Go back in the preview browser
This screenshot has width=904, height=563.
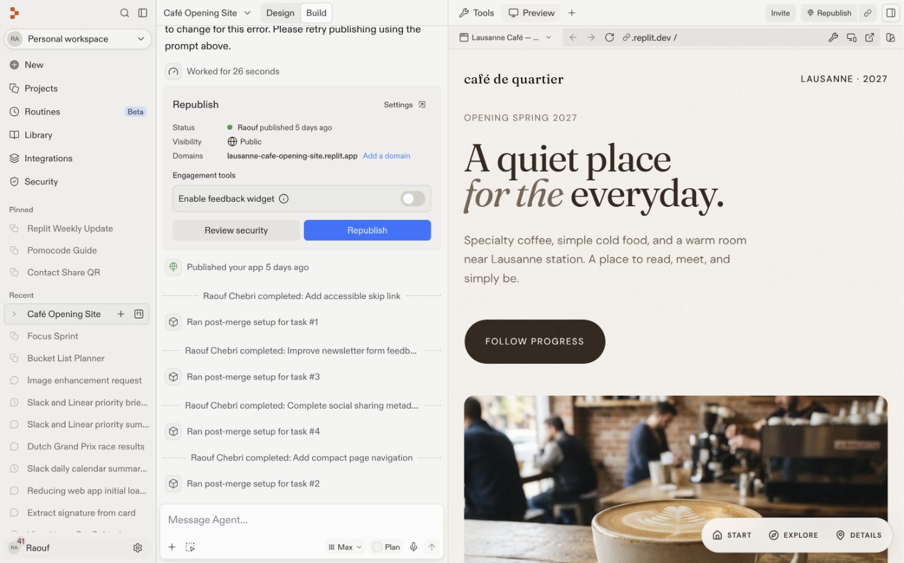(573, 38)
